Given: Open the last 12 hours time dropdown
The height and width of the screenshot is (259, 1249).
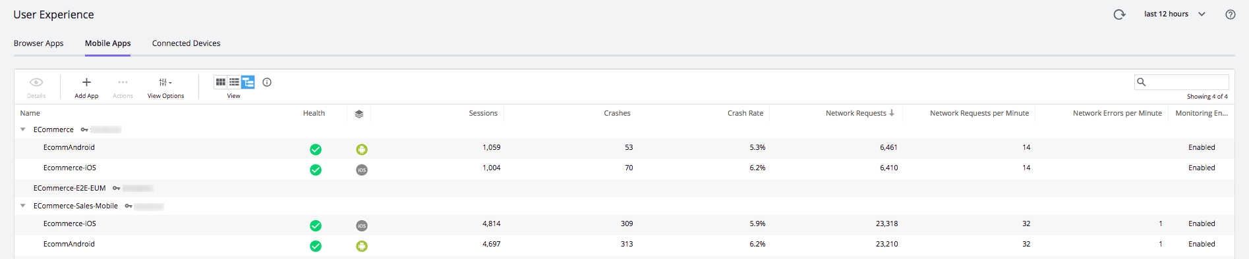Looking at the screenshot, I should click(1175, 14).
